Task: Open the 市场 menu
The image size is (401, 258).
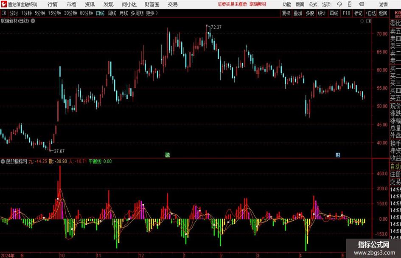Action: [71, 4]
